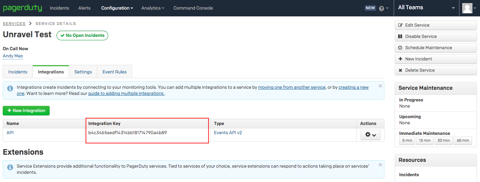Dismiss the Integrations info banner
The height and width of the screenshot is (182, 480).
point(380,86)
